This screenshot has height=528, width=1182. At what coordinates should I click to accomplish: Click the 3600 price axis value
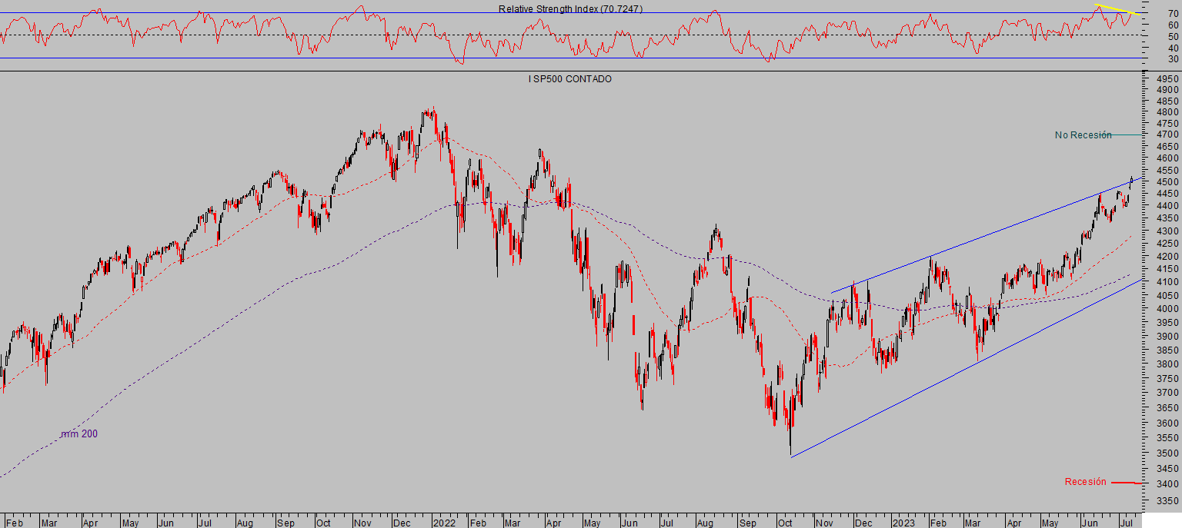pyautogui.click(x=1168, y=423)
